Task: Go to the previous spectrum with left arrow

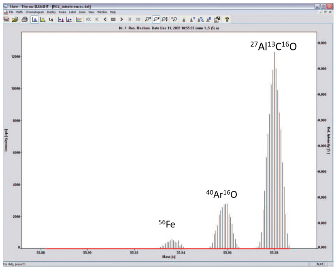Action: tap(105, 19)
